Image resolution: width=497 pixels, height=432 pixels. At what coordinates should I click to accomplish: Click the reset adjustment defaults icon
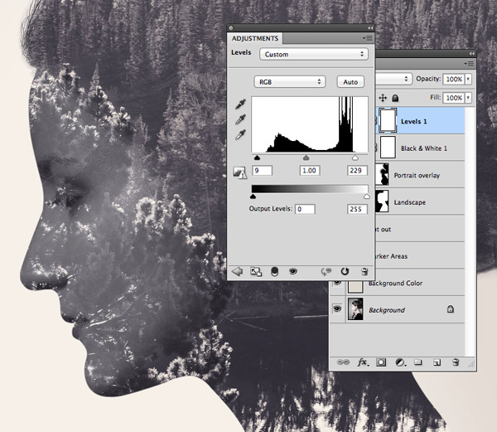343,271
